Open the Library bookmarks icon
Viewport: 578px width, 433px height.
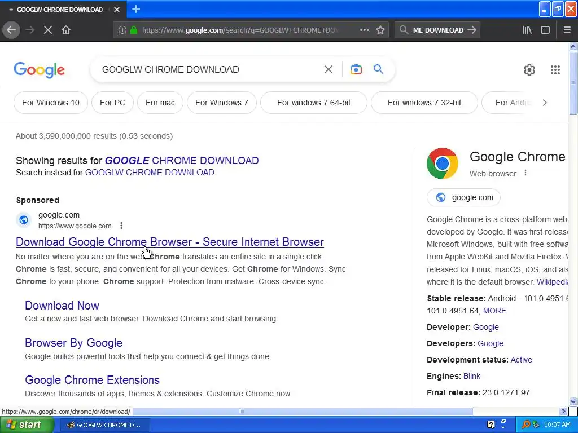click(x=527, y=30)
